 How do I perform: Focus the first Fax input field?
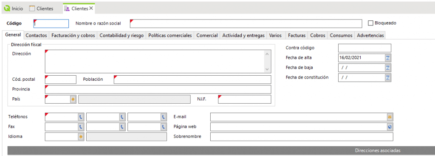[61, 127]
